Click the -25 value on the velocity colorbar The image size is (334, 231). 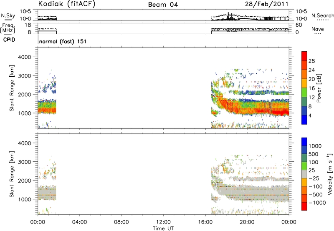tap(314, 178)
